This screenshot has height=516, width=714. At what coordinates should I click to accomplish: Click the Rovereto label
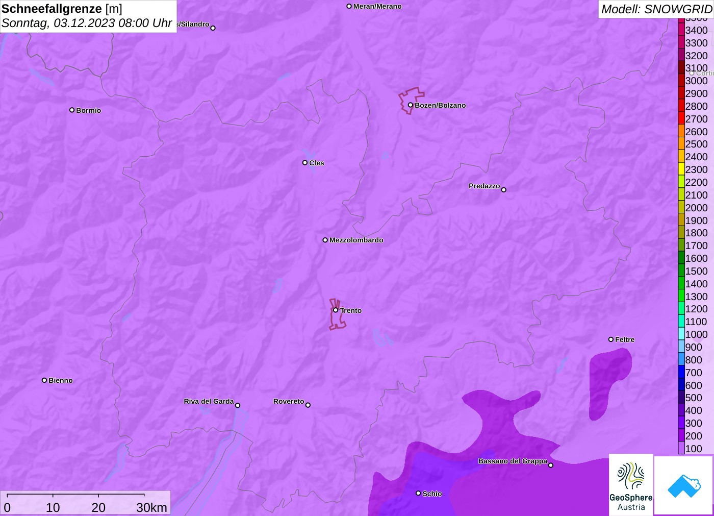click(x=289, y=401)
